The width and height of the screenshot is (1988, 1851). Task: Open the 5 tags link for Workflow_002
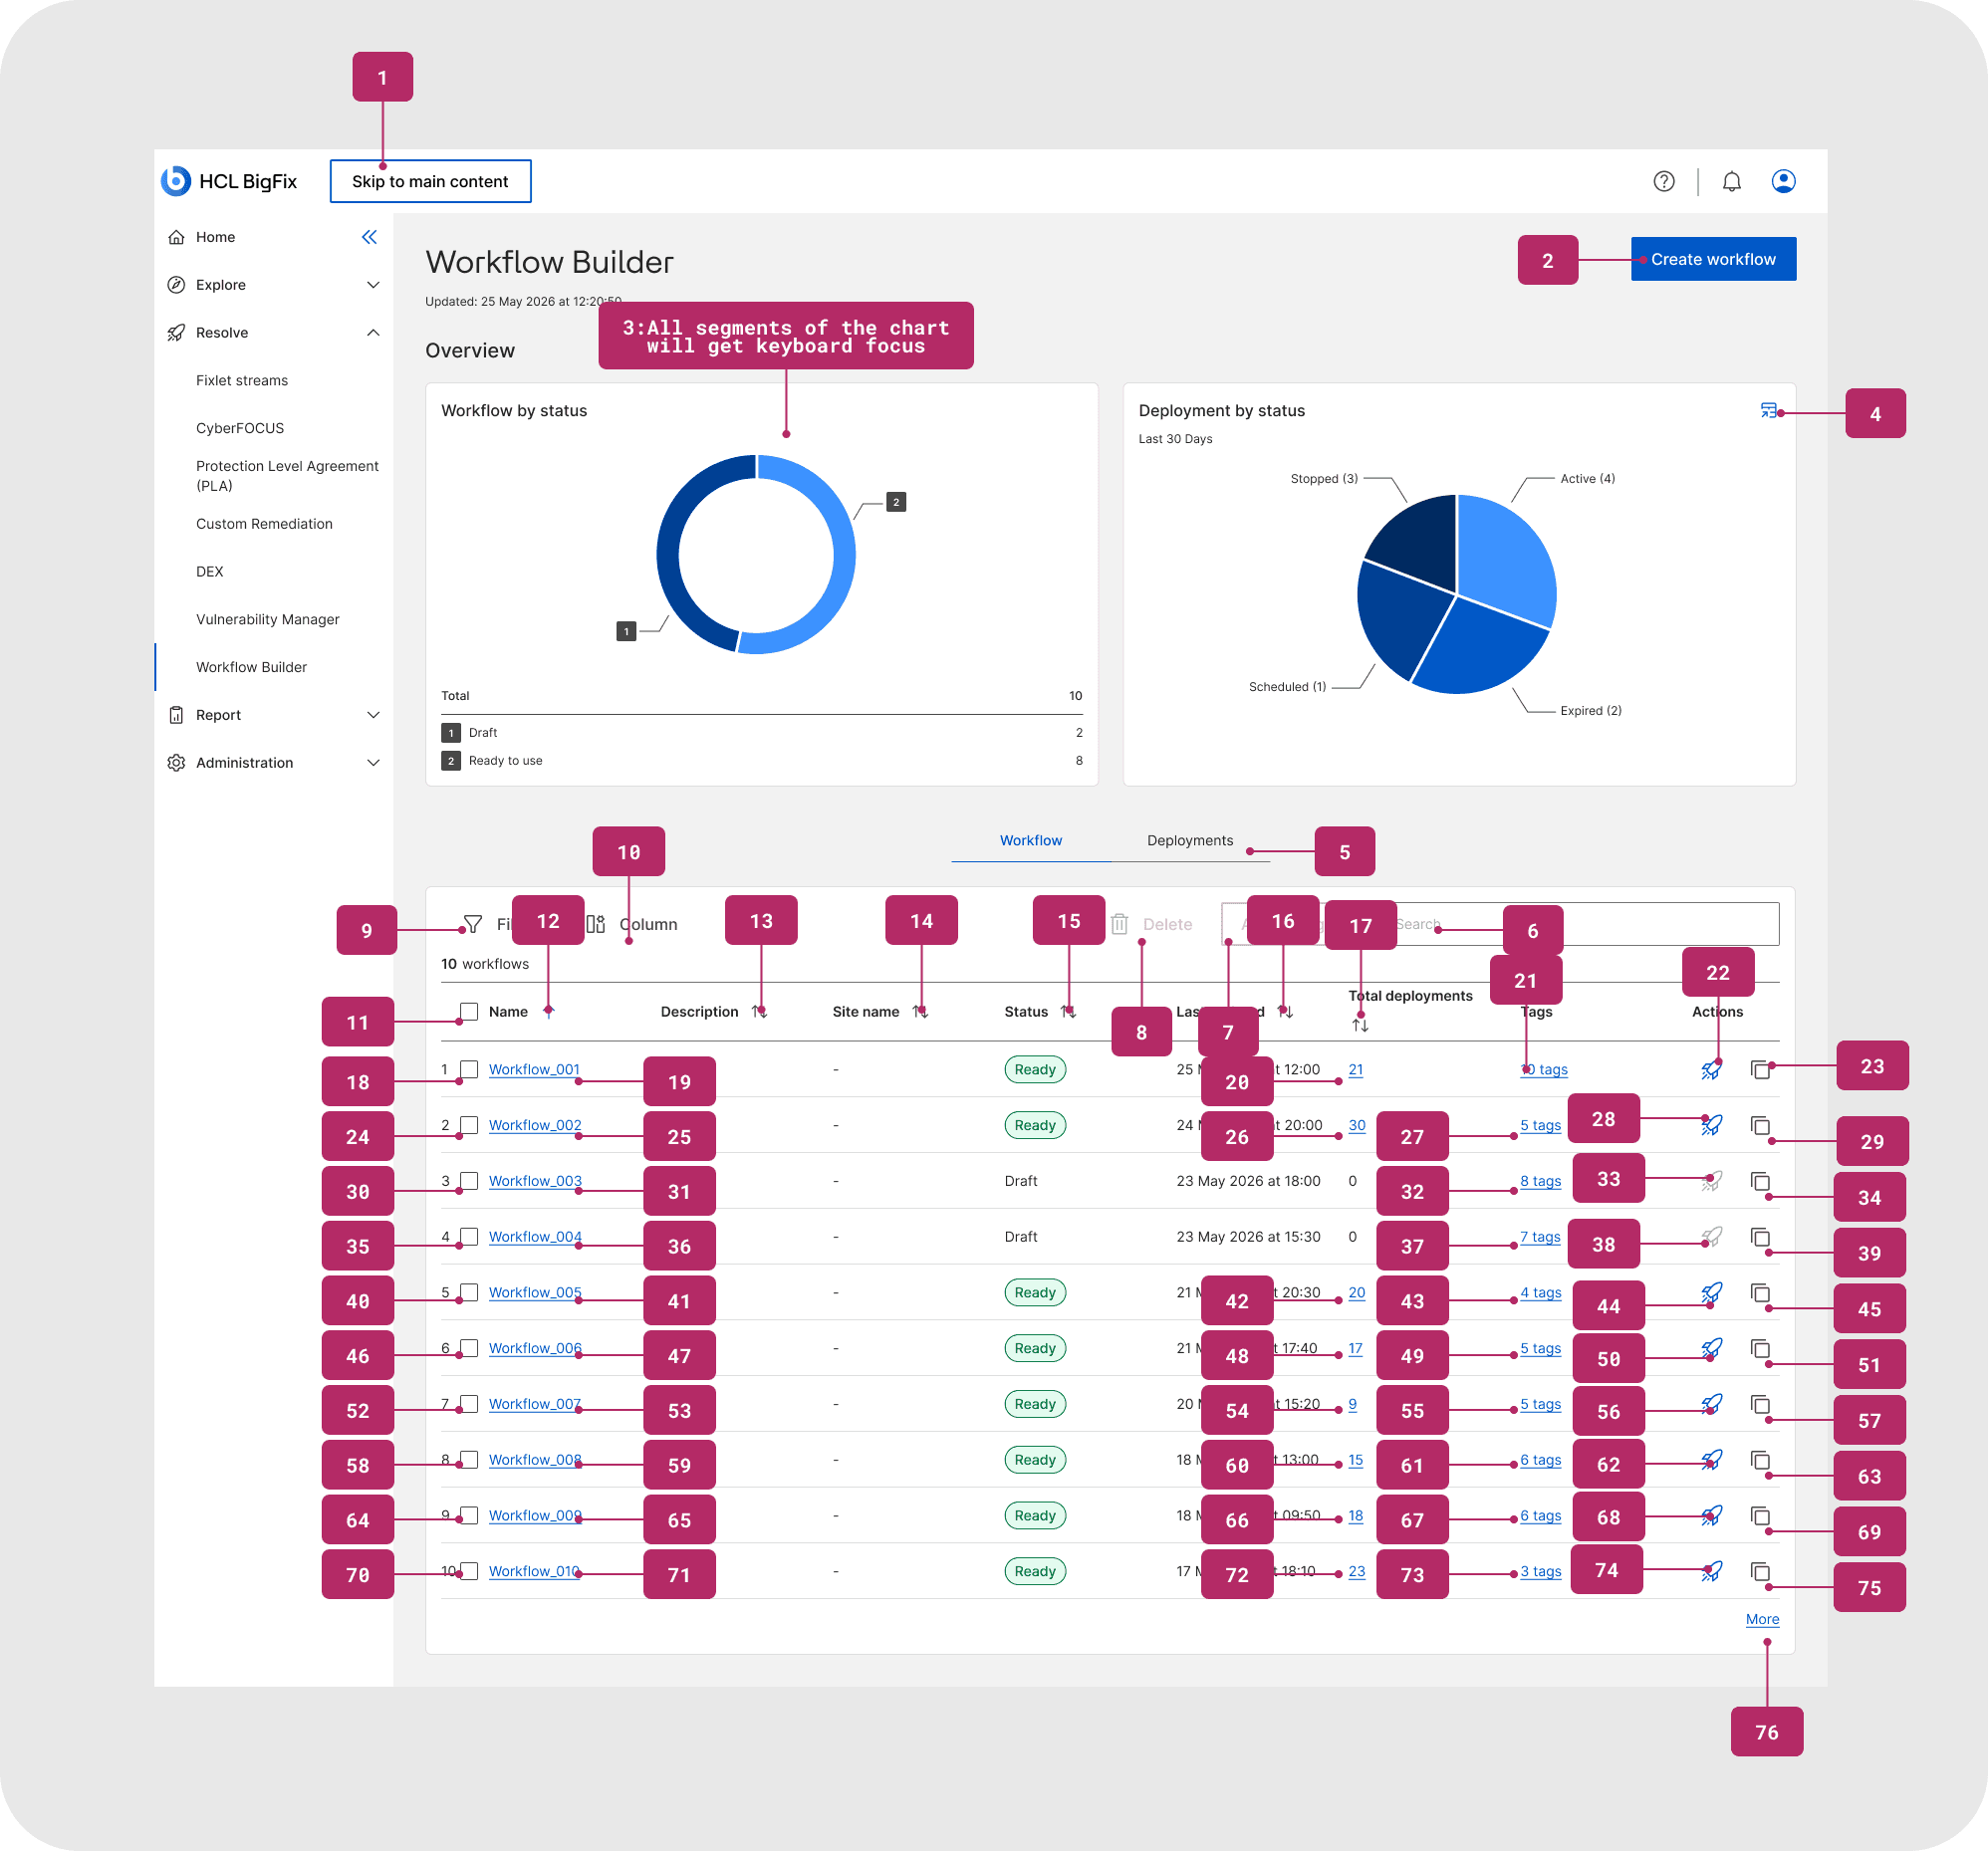click(x=1541, y=1125)
